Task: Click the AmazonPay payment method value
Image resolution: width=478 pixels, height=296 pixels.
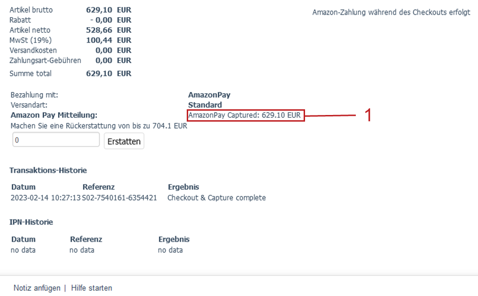Action: (209, 95)
